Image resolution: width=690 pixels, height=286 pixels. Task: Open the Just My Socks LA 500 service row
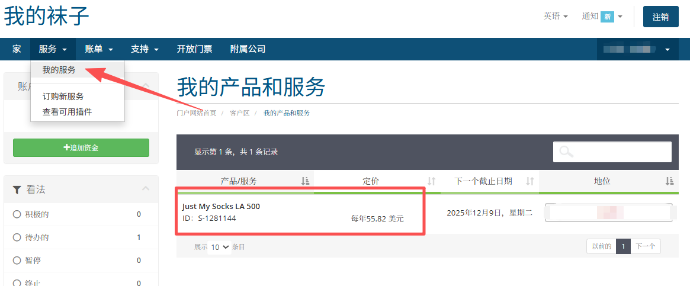(221, 207)
